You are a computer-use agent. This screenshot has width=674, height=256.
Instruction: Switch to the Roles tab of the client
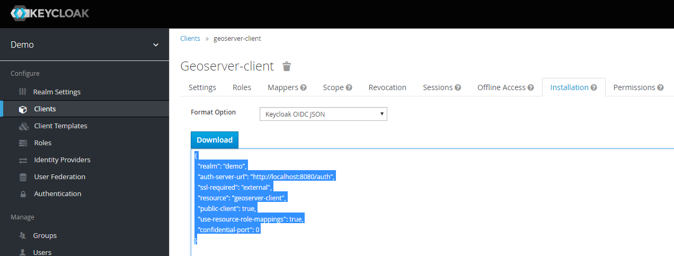(242, 87)
